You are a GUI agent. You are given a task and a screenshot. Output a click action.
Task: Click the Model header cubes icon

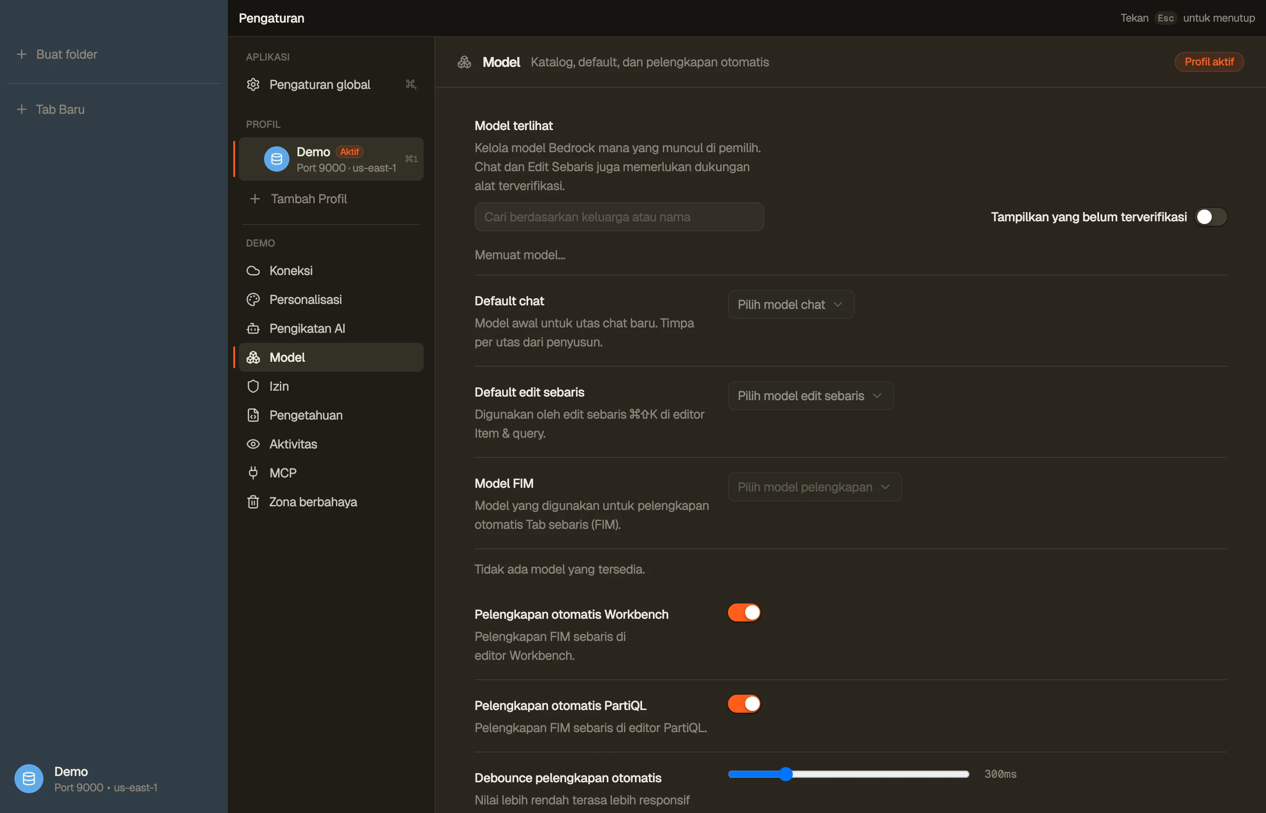pyautogui.click(x=464, y=62)
